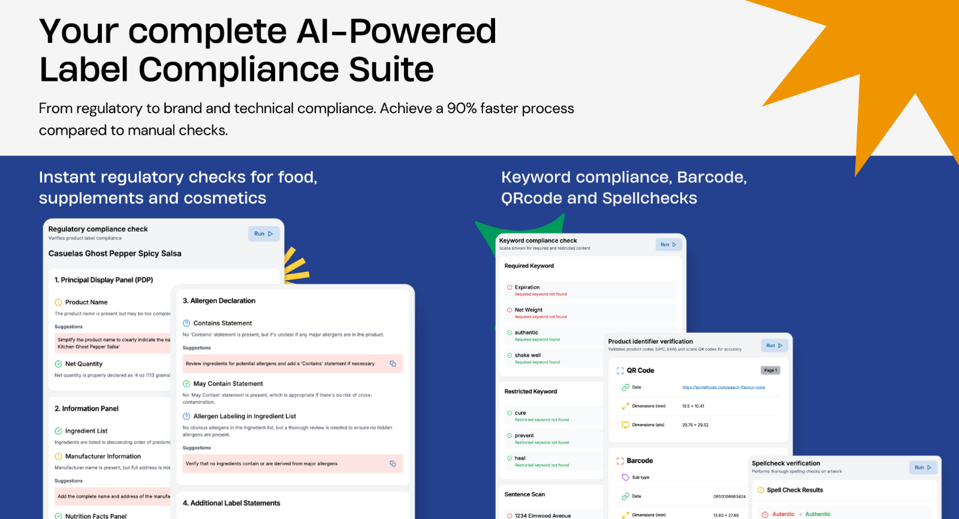Click the Net Weight keyword error icon
This screenshot has width=959, height=519.
(x=509, y=310)
